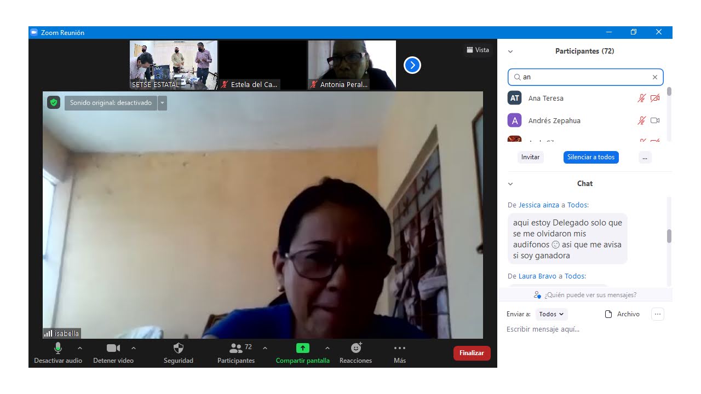Click the Detener video camera icon
Screen dimensions: 701x394
pyautogui.click(x=113, y=348)
